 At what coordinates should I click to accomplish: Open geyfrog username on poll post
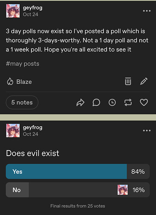33,127
